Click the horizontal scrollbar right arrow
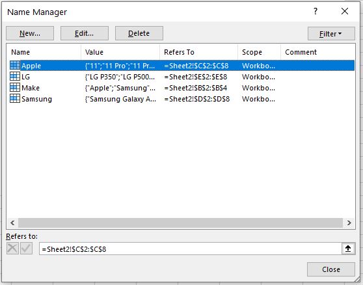Viewport: 363px width, 285px height. tap(349, 223)
